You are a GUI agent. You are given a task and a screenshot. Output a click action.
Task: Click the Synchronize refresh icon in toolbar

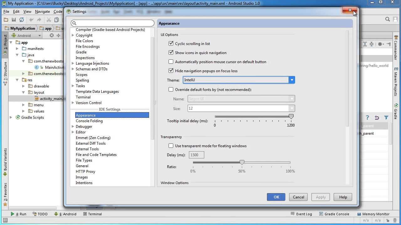click(x=22, y=20)
